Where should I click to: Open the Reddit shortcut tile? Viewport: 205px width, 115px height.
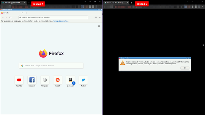tap(58, 80)
